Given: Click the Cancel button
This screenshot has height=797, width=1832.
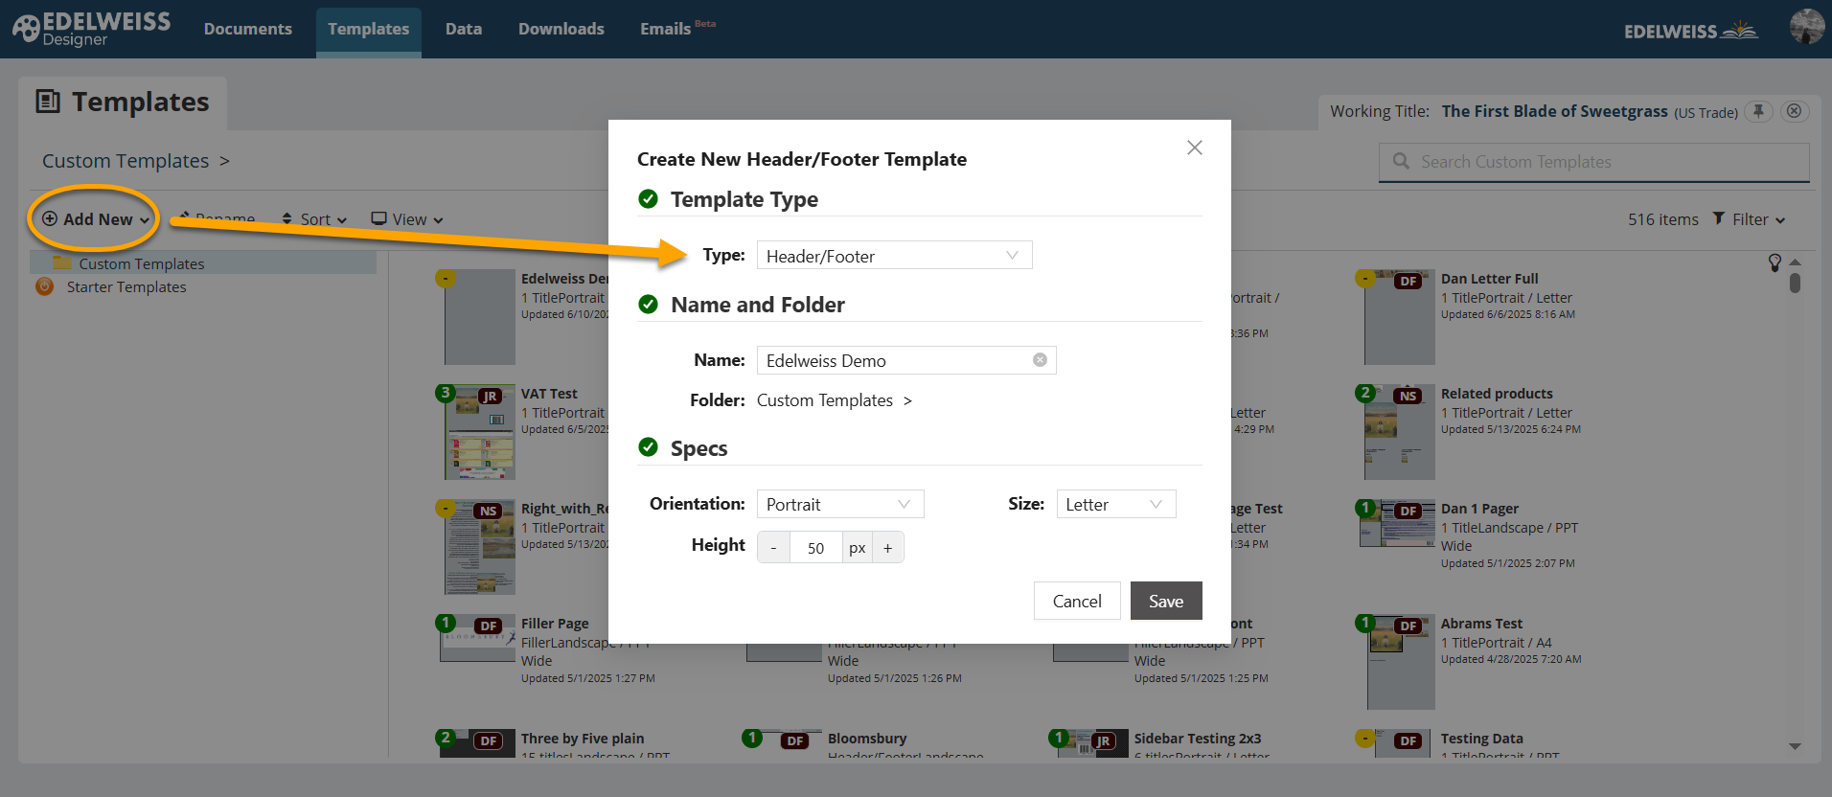Looking at the screenshot, I should pos(1077,601).
